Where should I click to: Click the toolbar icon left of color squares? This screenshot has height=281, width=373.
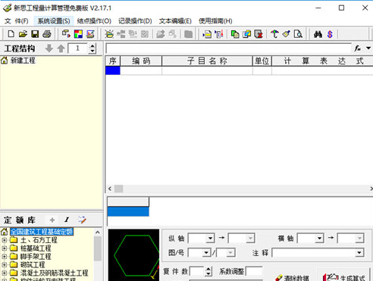66,34
